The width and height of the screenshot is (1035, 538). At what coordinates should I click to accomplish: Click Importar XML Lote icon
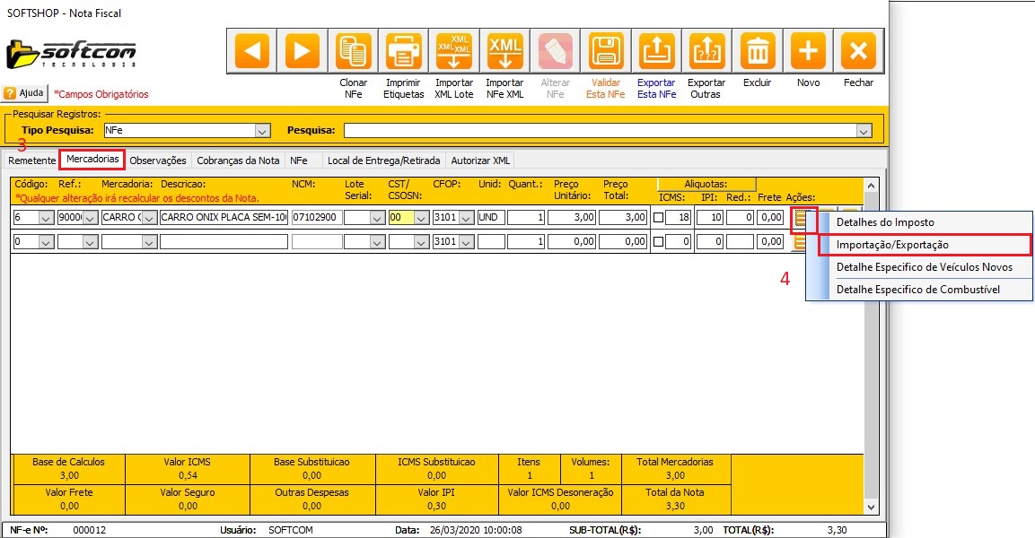click(x=454, y=51)
